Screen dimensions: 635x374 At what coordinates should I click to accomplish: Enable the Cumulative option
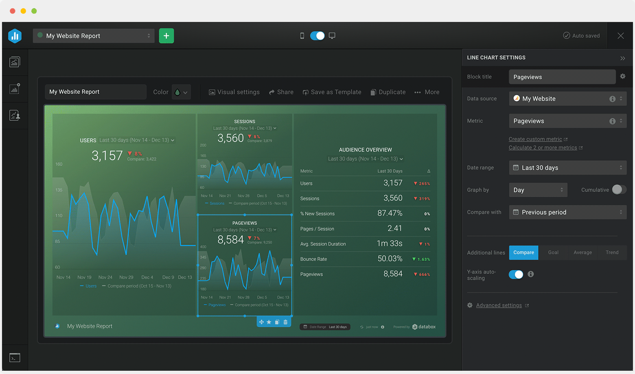pos(619,189)
